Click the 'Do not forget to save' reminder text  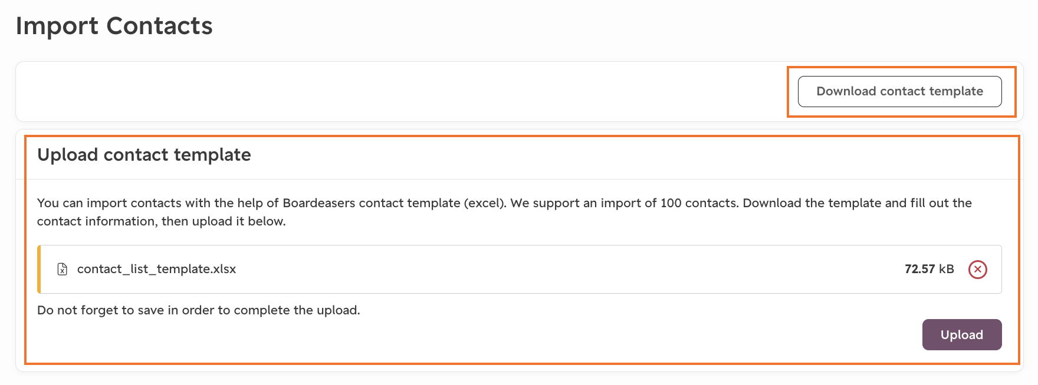(x=198, y=310)
